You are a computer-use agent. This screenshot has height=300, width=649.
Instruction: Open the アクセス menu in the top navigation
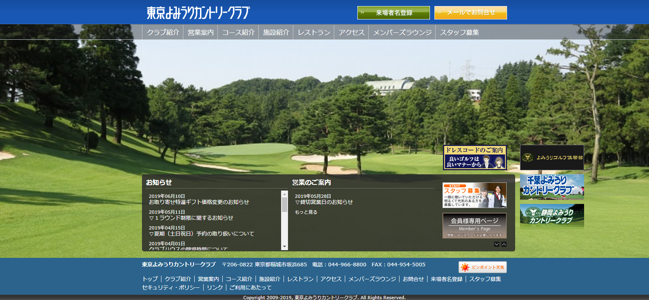[x=352, y=32]
